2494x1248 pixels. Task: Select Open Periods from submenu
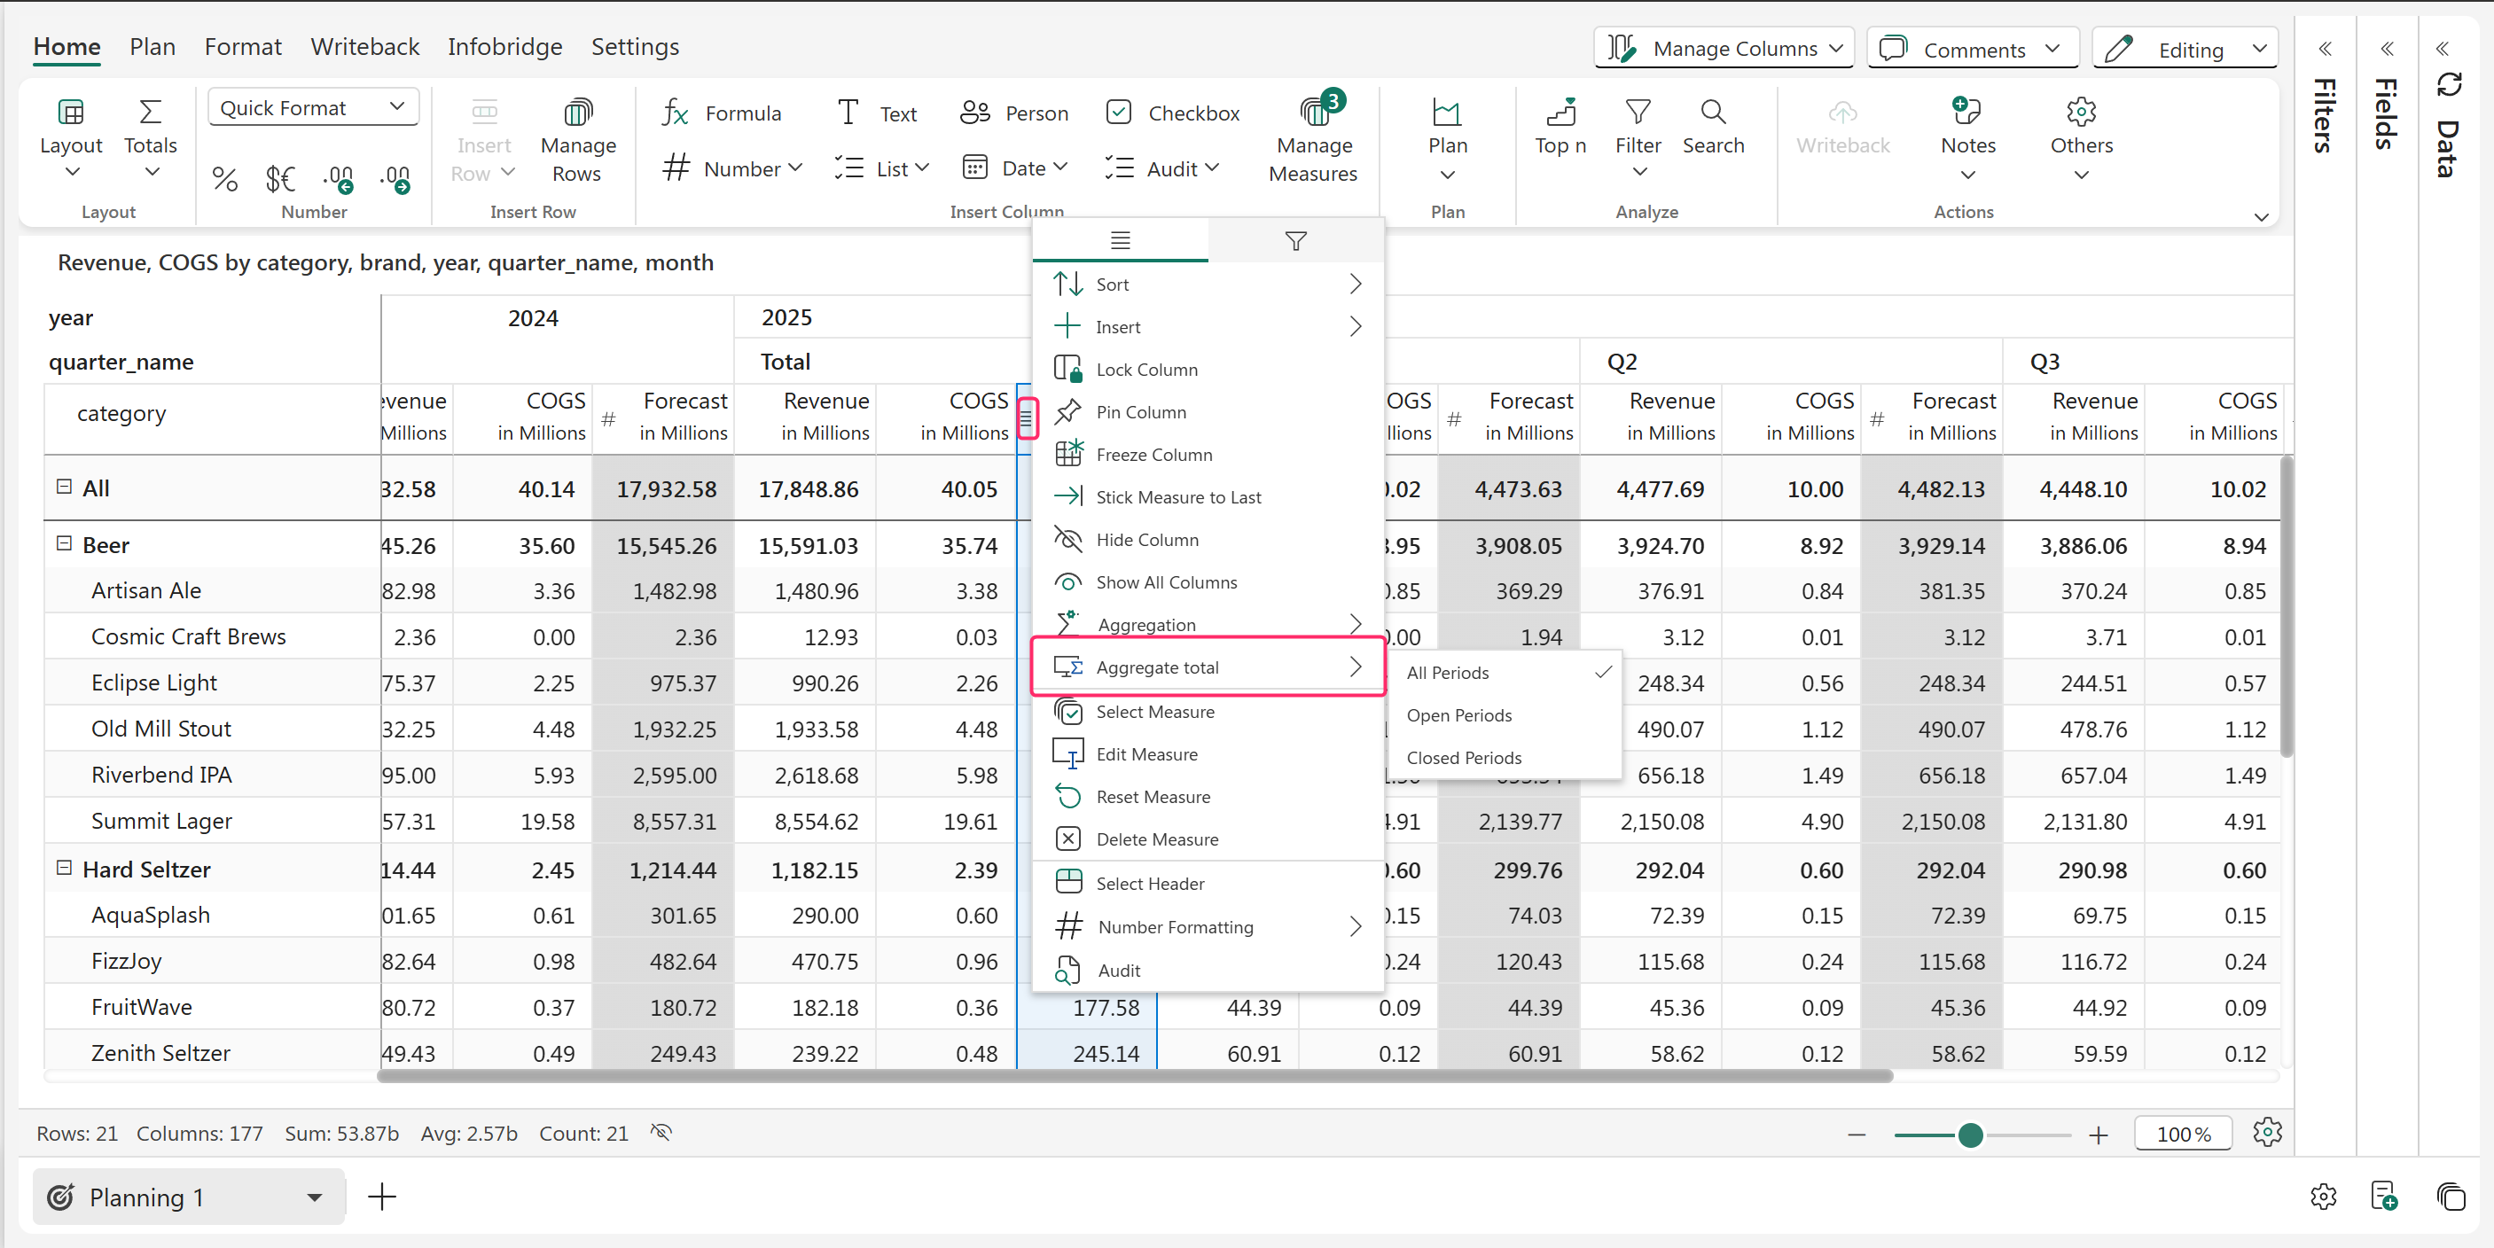pos(1458,714)
